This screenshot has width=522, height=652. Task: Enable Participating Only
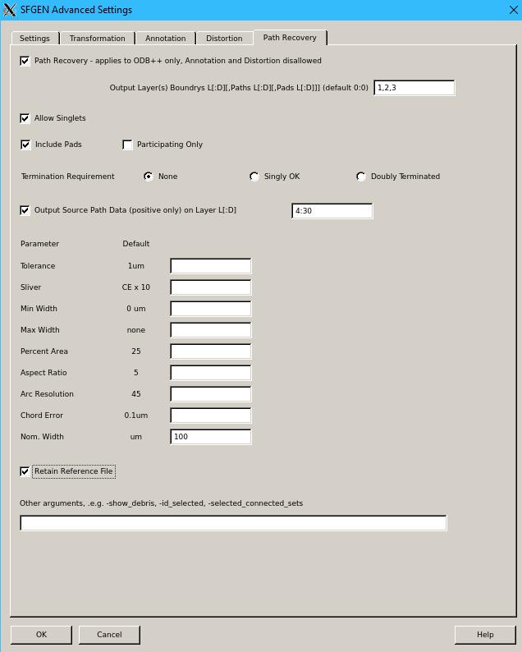[127, 145]
